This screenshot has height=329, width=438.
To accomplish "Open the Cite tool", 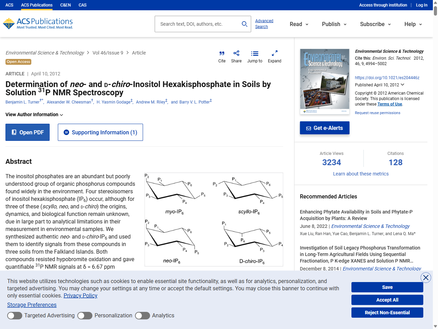I will [222, 57].
